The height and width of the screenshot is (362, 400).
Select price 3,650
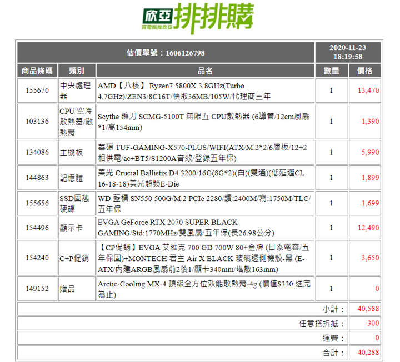[x=370, y=258]
